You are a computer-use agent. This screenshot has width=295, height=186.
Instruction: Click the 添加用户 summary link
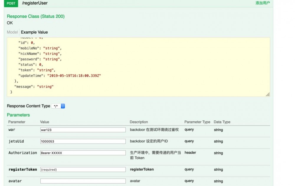[263, 3]
